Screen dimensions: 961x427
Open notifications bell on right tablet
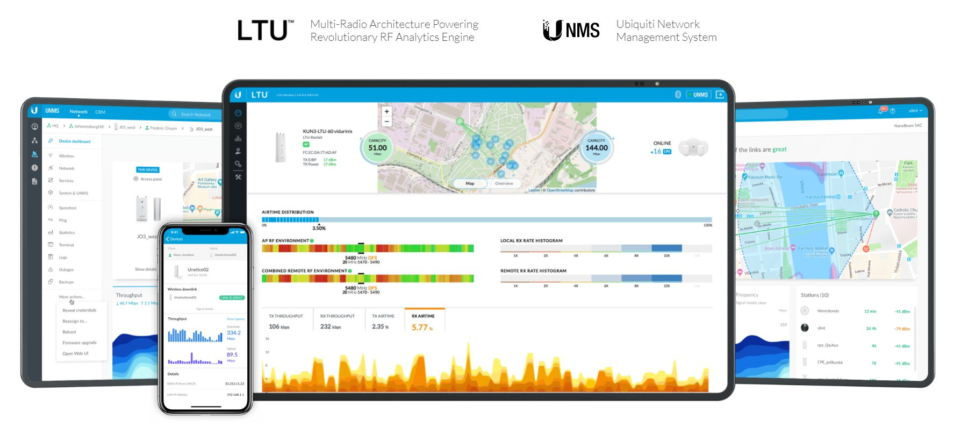click(x=882, y=110)
